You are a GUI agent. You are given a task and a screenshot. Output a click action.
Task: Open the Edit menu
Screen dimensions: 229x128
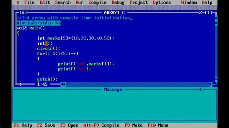coord(45,2)
